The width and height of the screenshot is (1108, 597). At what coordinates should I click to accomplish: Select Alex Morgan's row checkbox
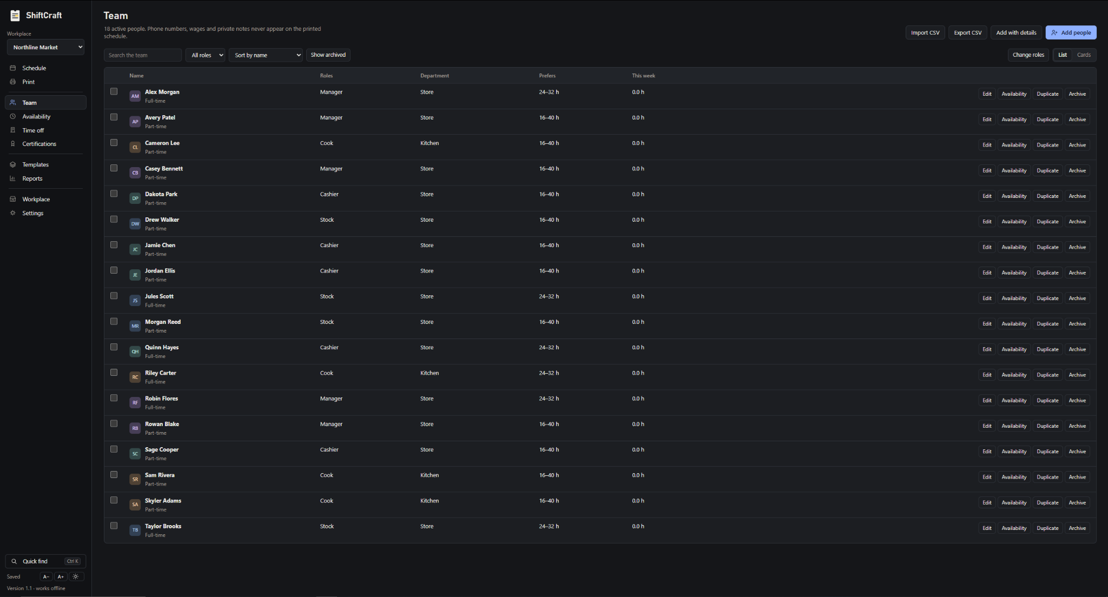114,91
